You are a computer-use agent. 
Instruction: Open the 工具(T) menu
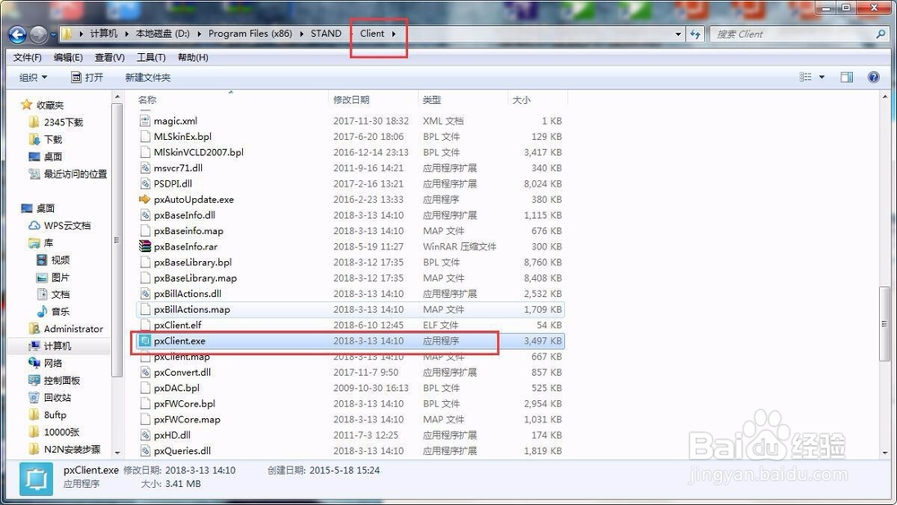pos(151,57)
